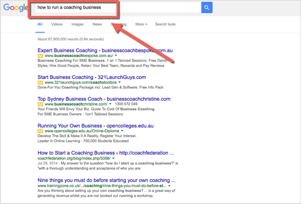Open Expert Business Coaching ad link
This screenshot has height=204, width=301.
(x=105, y=50)
